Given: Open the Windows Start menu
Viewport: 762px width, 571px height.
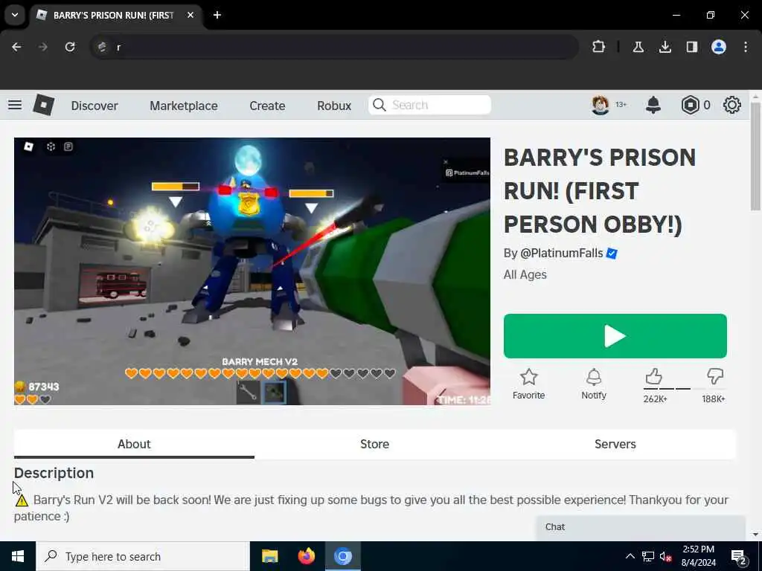Looking at the screenshot, I should (18, 556).
